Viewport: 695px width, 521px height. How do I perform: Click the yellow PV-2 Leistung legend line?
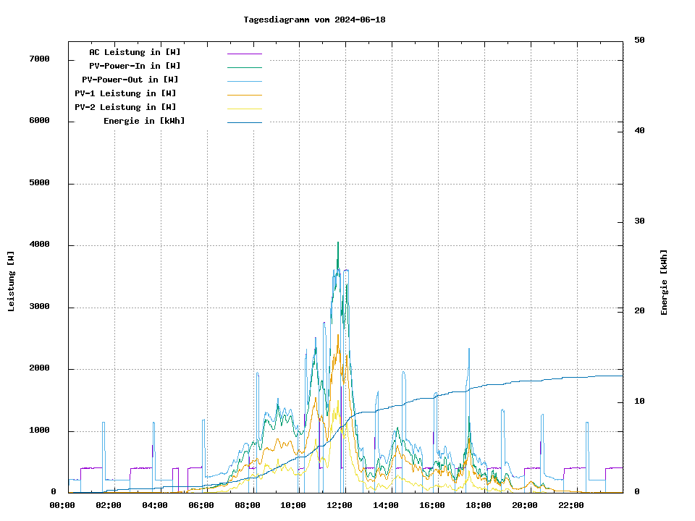244,109
